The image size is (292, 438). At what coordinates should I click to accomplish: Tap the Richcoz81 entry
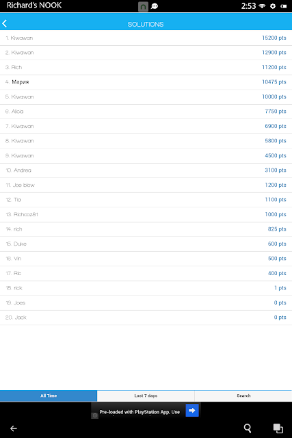tap(146, 214)
